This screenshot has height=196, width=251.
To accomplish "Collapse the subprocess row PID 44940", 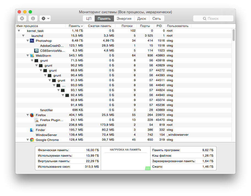I will (x=63, y=95).
